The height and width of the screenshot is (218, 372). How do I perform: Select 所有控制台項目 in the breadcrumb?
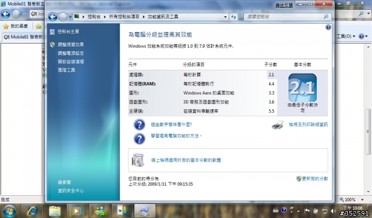point(124,17)
